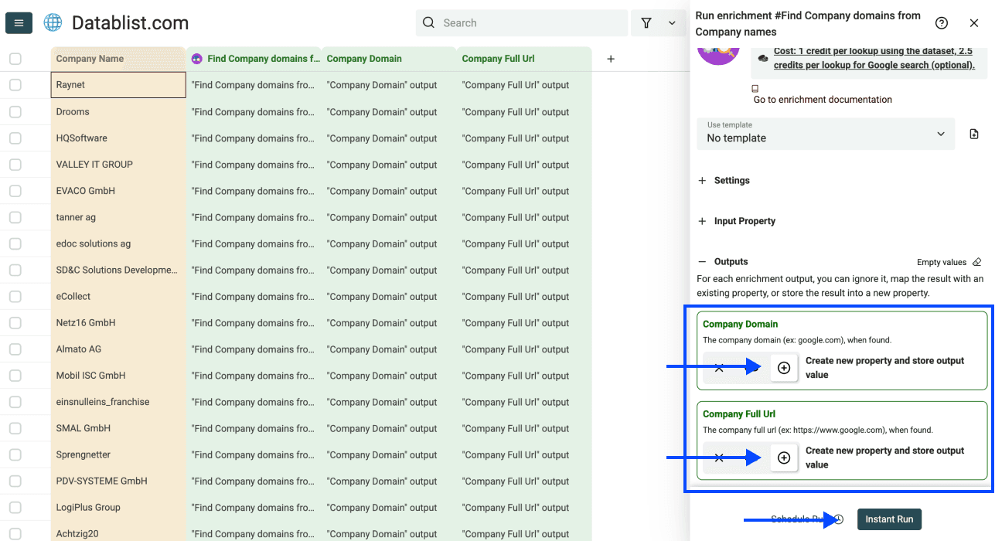995x541 pixels.
Task: Check the checkbox for the SMAL GmbH row
Action: pyautogui.click(x=15, y=428)
